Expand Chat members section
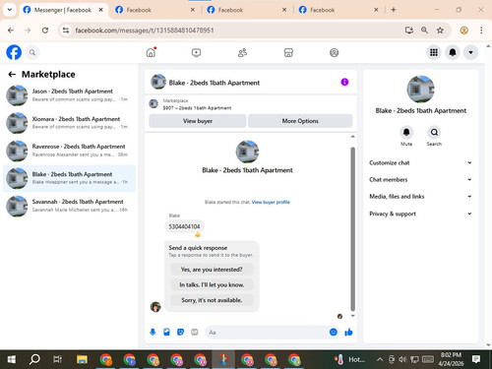Screen dimensions: 492x369 point(420,179)
